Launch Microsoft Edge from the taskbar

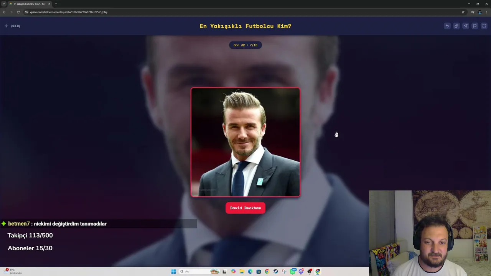(x=250, y=271)
